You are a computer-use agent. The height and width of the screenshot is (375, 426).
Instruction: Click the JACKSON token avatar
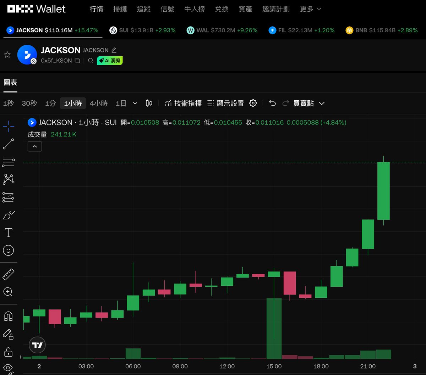(27, 55)
